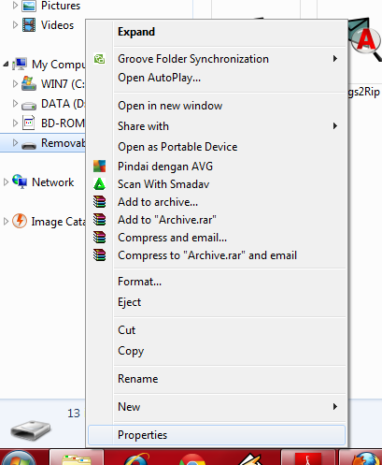
Task: Click the DATA (D:) drive icon
Action: point(29,106)
